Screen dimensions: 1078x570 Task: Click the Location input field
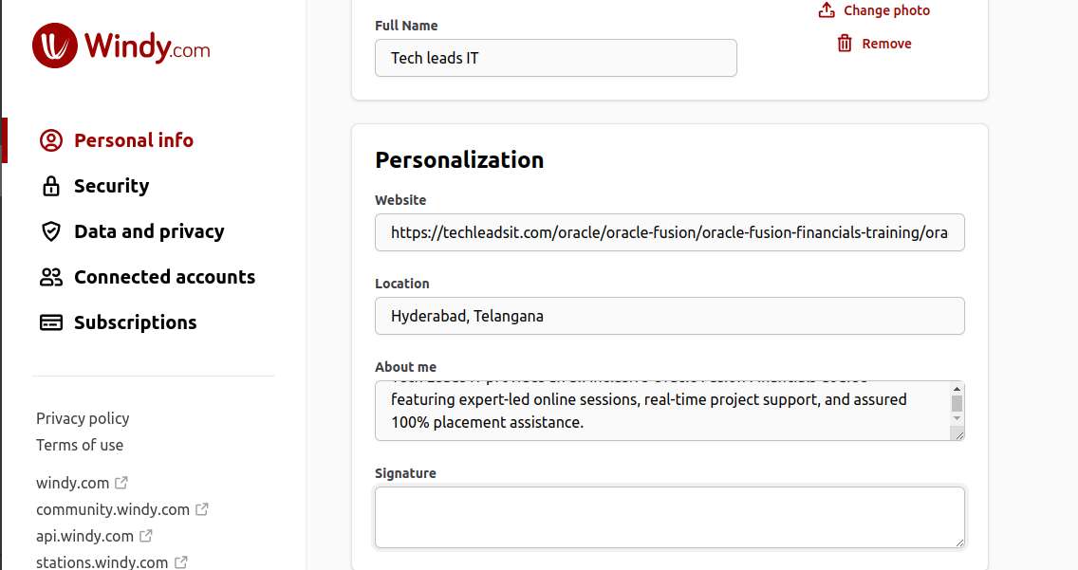tap(669, 316)
